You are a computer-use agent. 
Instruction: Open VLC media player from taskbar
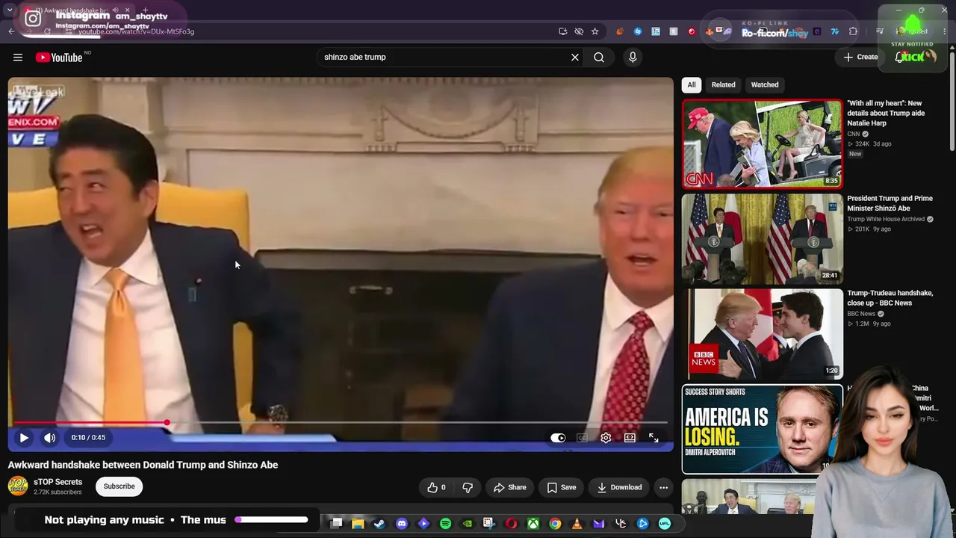577,524
